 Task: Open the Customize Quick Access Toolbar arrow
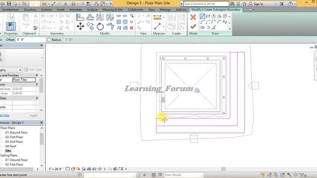(110, 4)
